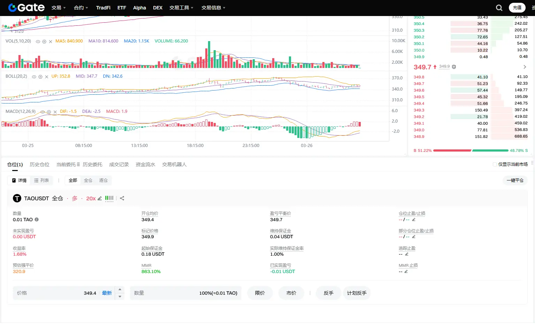Click info icon next to 0.01 TAO
The height and width of the screenshot is (325, 535).
coord(37,219)
